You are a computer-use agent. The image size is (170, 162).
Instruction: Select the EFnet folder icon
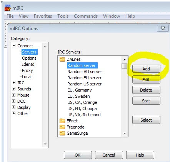pyautogui.click(x=62, y=121)
